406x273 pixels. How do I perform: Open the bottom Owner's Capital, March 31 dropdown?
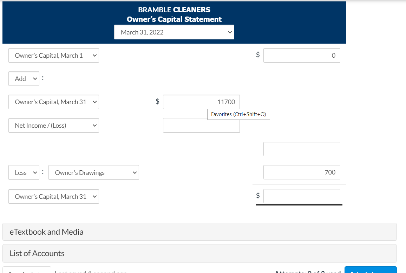tap(53, 196)
